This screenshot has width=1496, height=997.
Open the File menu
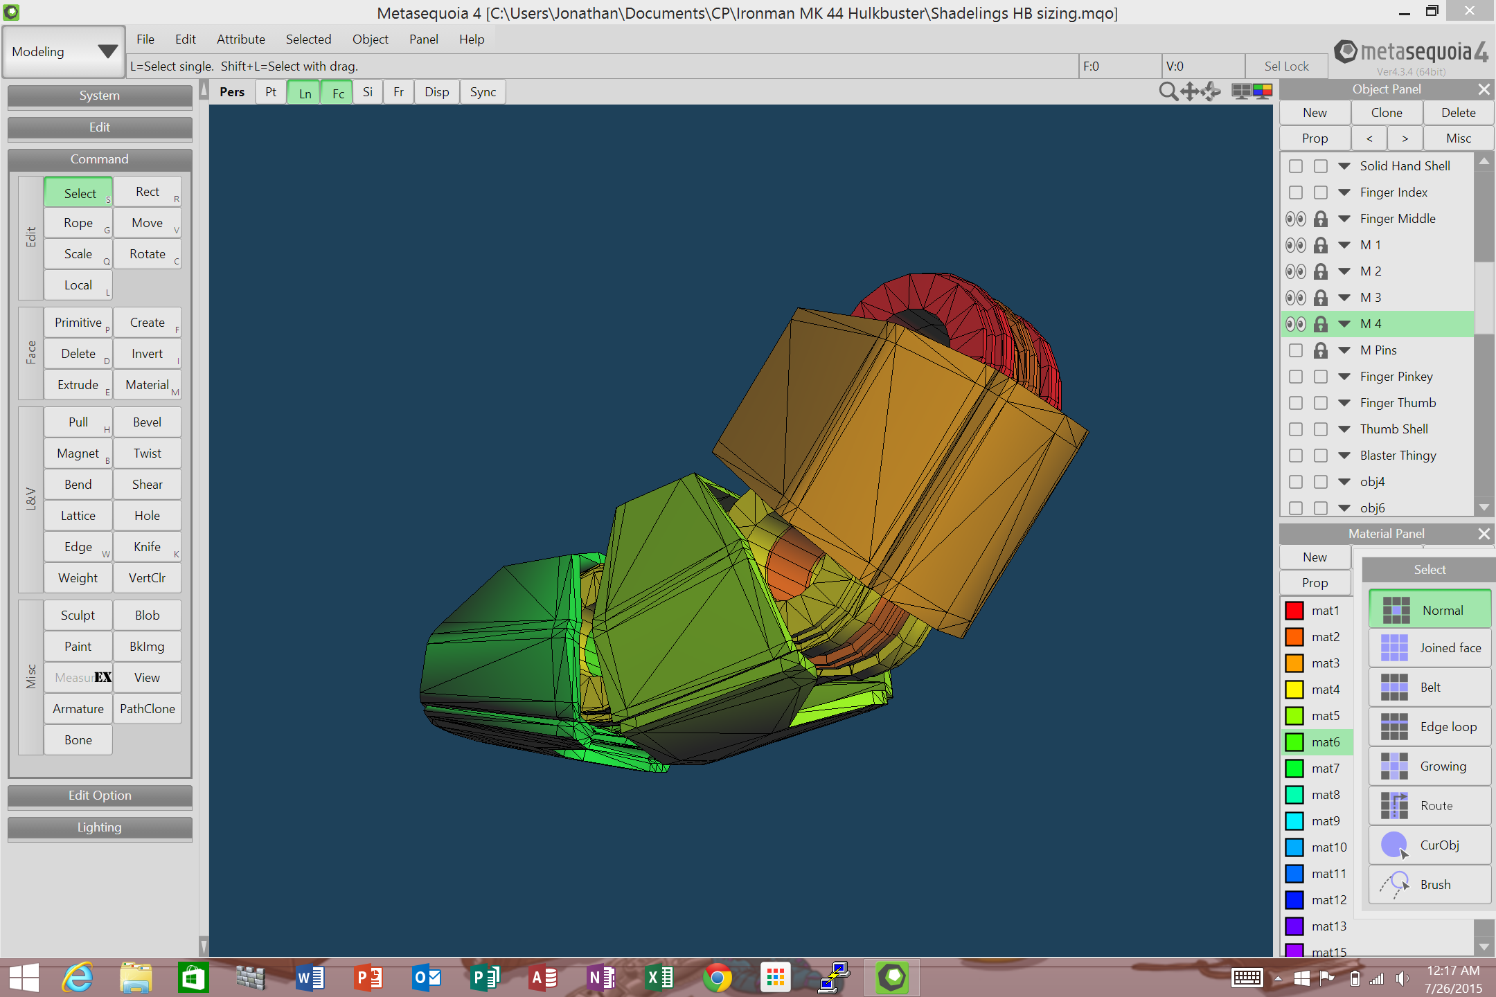[x=145, y=39]
